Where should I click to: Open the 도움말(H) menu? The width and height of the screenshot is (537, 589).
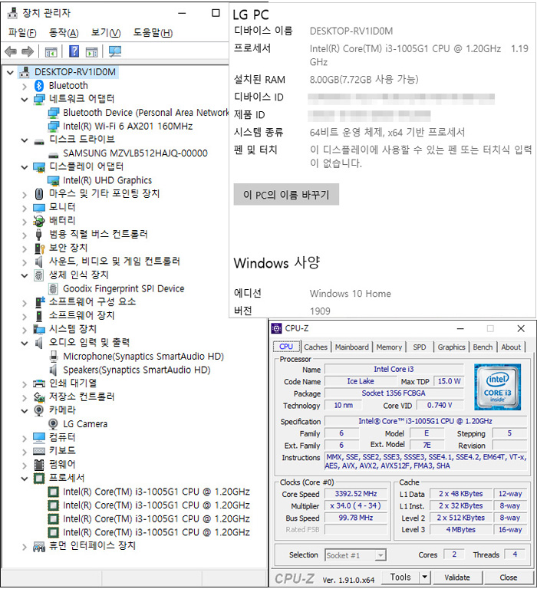(153, 33)
